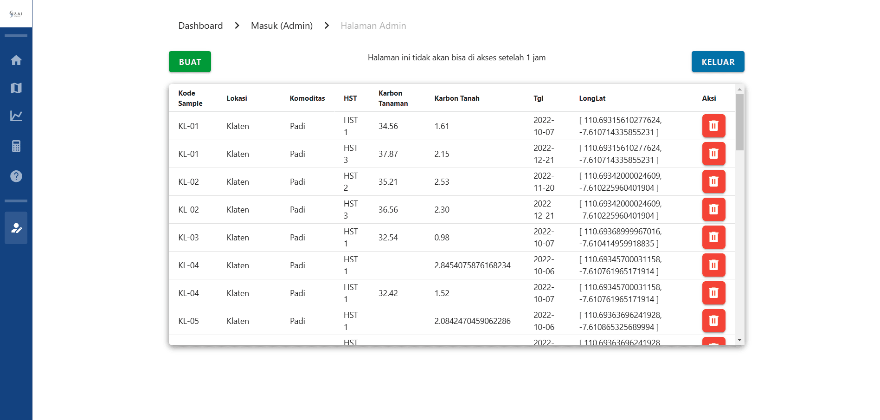Remove the KL-03 sample entry

click(713, 237)
